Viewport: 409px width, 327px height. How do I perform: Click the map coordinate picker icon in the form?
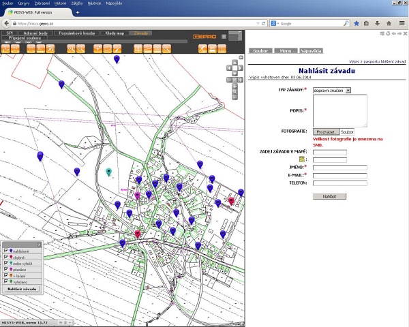tap(302, 159)
